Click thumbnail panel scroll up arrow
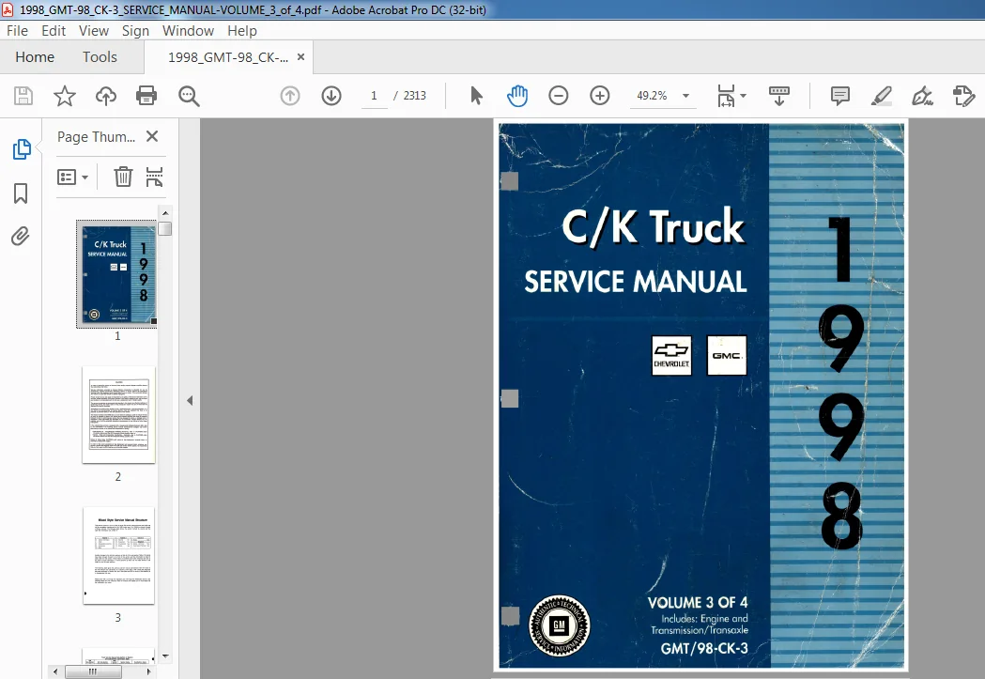The width and height of the screenshot is (985, 679). 165,213
